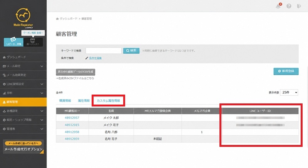
Task: Expand the 各種設定 sidebar menu
Action: 23,111
